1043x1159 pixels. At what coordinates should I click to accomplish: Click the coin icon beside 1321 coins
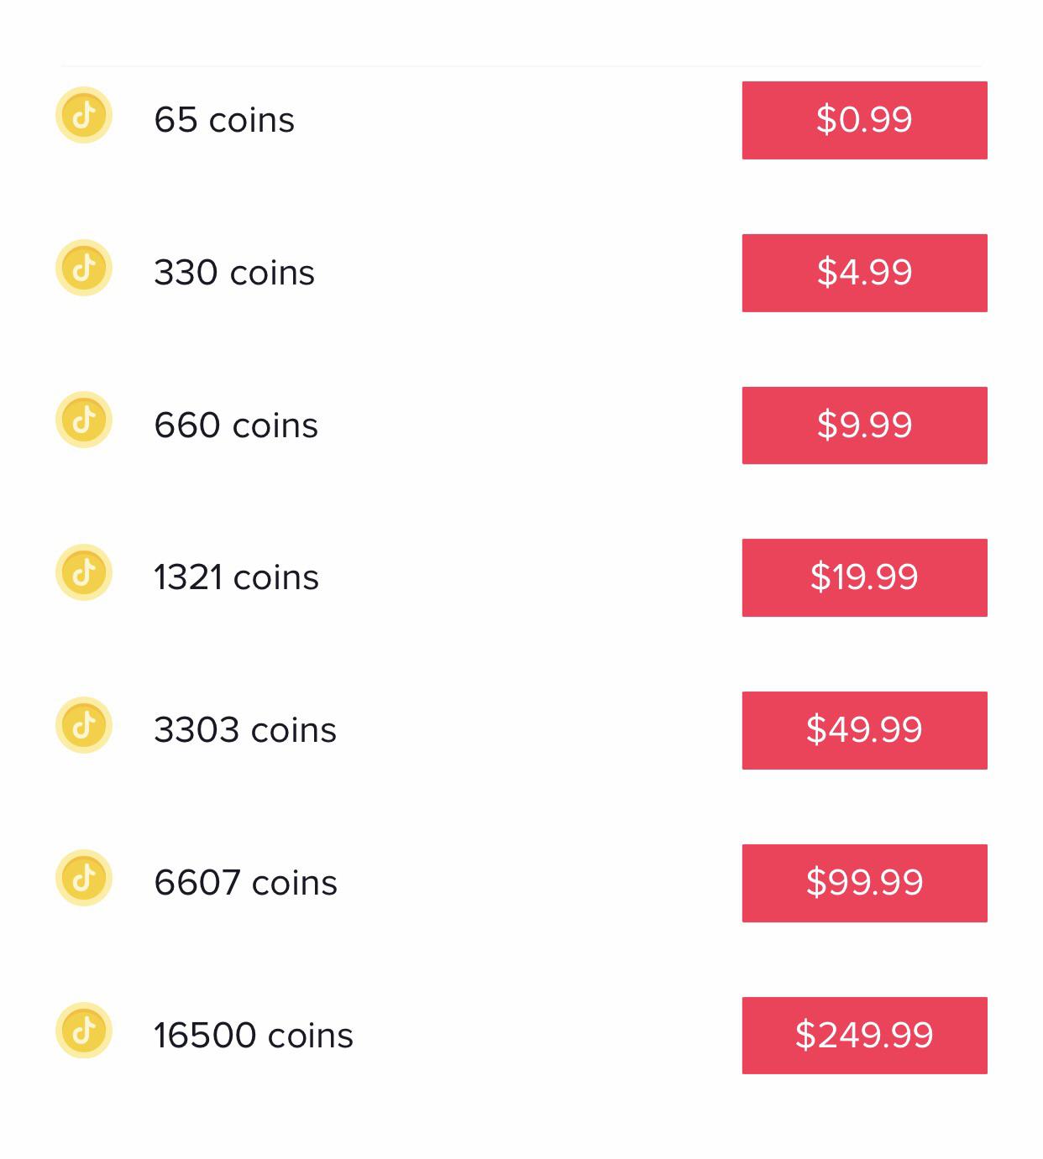[x=84, y=572]
